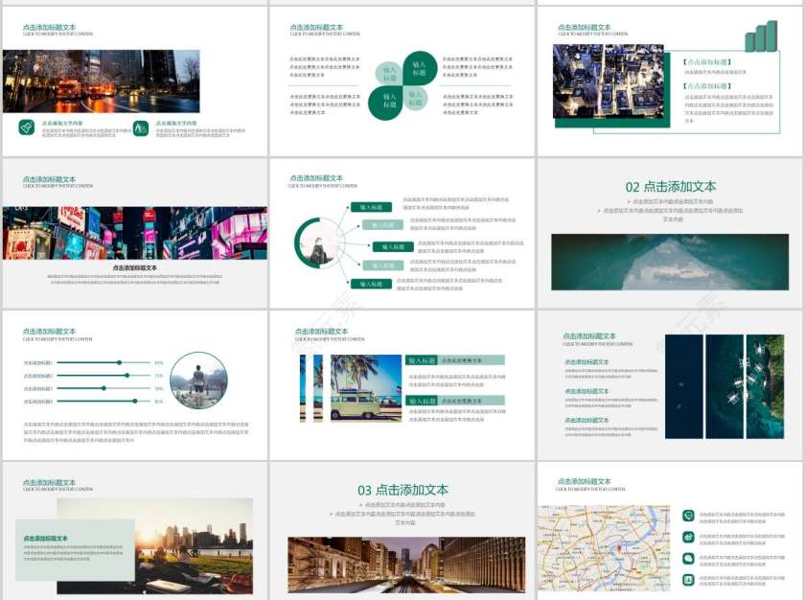Click the green camper van photo
Viewport: 805px width, 600px height.
click(365, 388)
